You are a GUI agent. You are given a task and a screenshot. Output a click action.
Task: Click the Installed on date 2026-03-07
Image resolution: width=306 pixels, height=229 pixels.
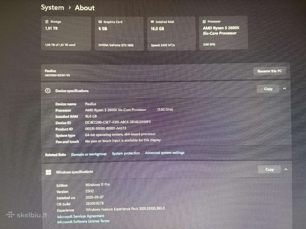click(x=95, y=197)
